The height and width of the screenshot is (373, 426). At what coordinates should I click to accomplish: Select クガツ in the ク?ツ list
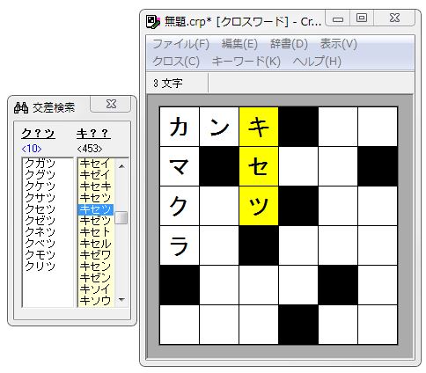point(40,164)
